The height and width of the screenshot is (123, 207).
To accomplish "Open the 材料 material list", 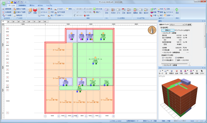I will point(106,11).
